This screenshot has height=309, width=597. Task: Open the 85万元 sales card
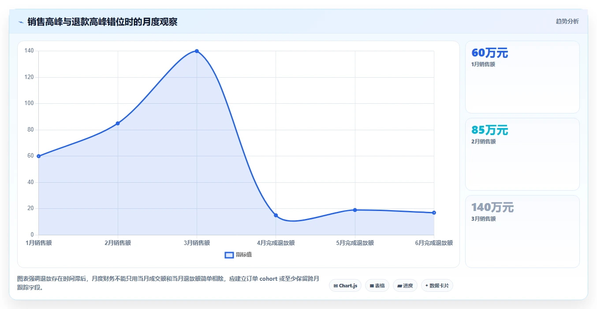(522, 154)
